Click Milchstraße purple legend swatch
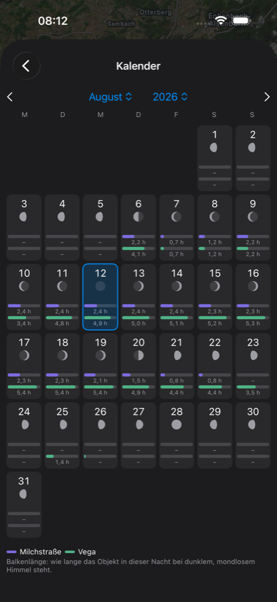 (x=11, y=552)
